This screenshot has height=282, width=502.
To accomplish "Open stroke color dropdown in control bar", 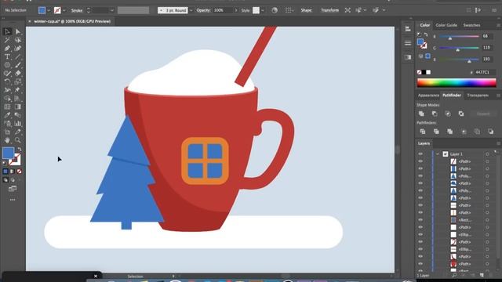I will pos(64,10).
